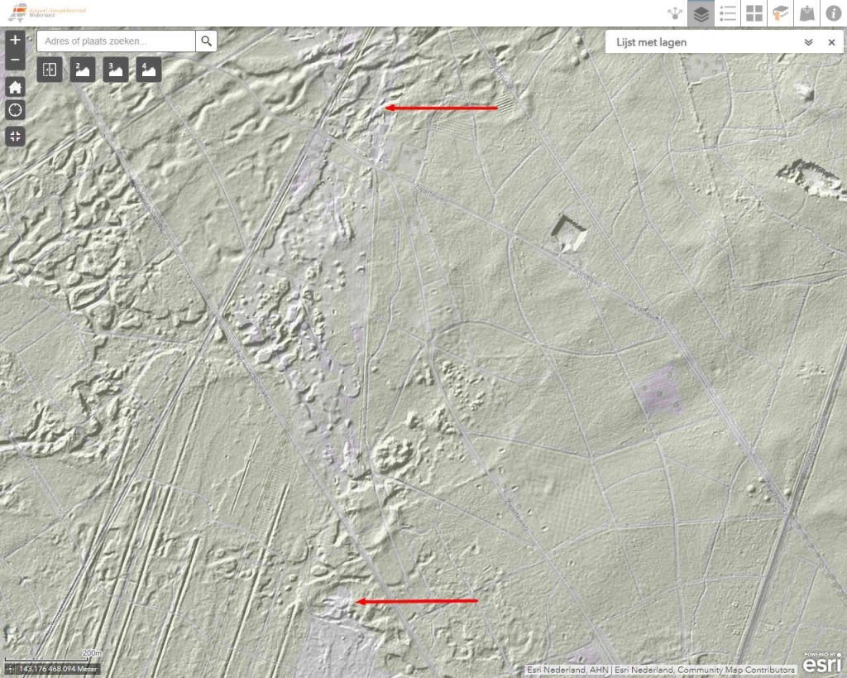Show the about information panel
This screenshot has height=678, width=847.
833,13
